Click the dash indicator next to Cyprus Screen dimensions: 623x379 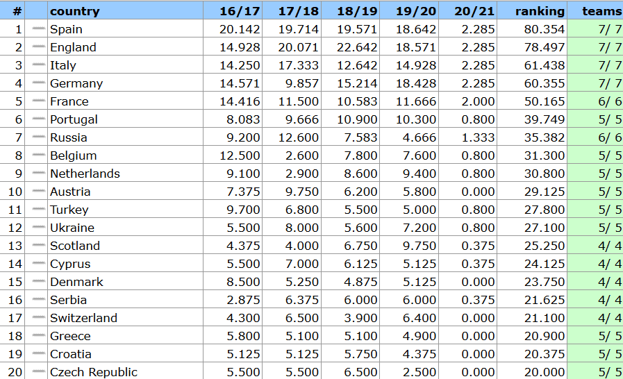click(38, 263)
